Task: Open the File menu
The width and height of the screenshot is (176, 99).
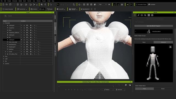Action: tap(2, 1)
